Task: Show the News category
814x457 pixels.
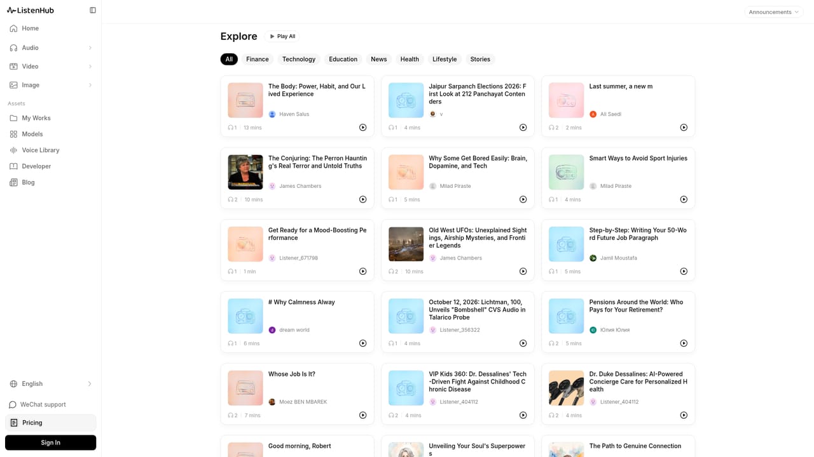Action: point(379,59)
